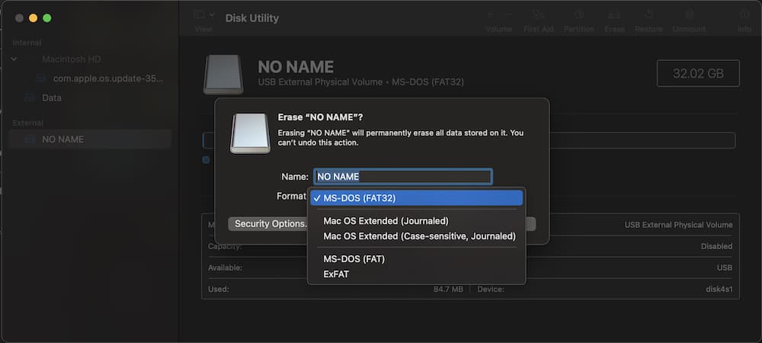Click the Restore toolbar icon
Screen dimensions: 762x343
coord(648,14)
